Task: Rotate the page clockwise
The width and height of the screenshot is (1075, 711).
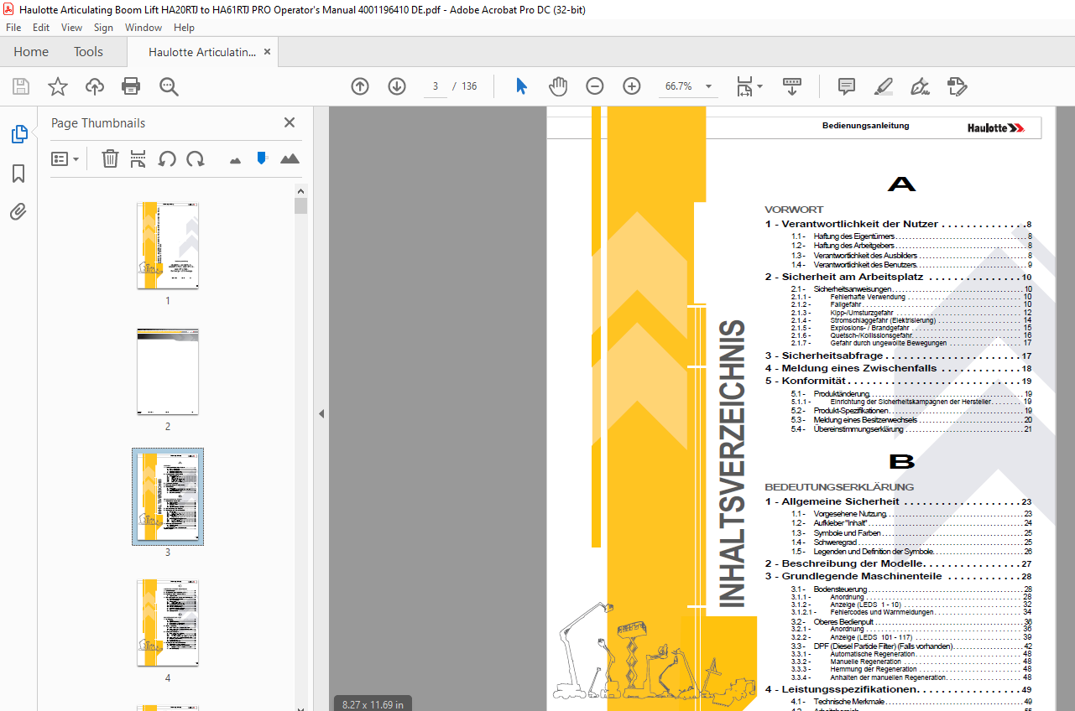Action: point(196,158)
